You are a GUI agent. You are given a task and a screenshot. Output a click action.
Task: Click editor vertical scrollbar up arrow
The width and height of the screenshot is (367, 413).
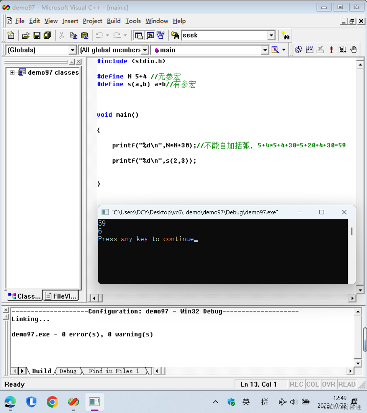(x=360, y=65)
